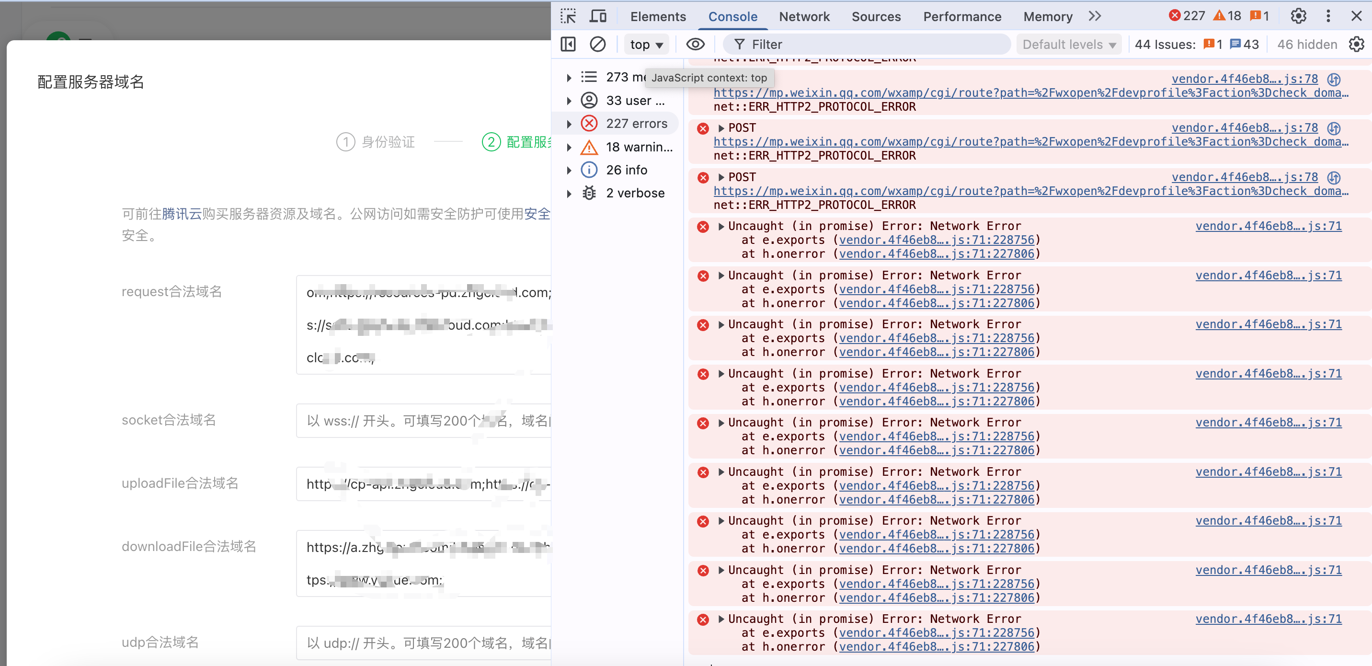
Task: Toggle the live expression eye icon
Action: coord(695,44)
